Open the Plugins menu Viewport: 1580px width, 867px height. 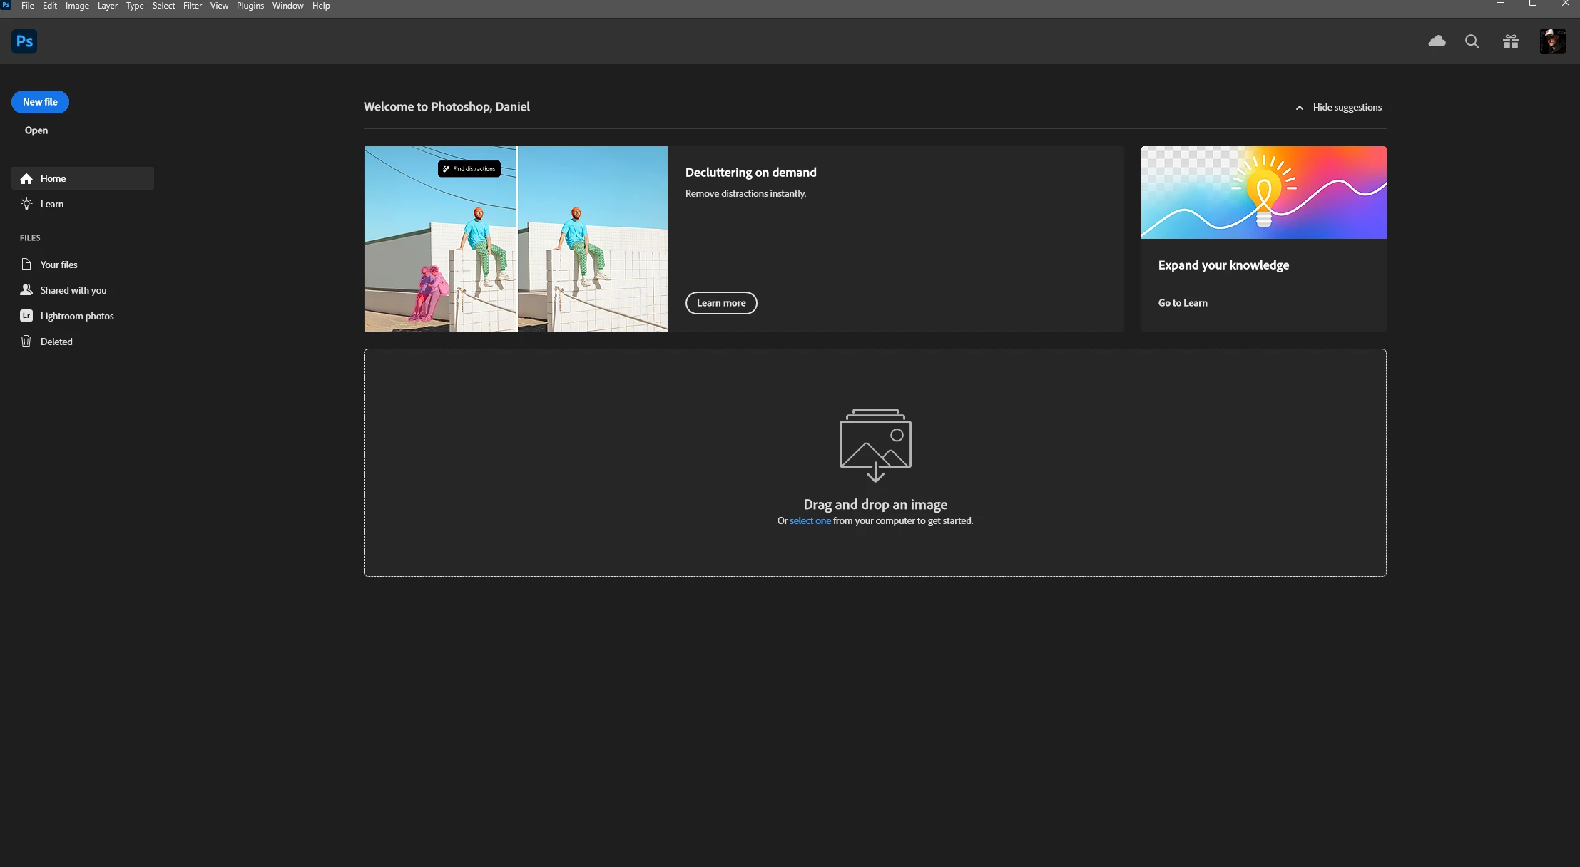pos(250,6)
